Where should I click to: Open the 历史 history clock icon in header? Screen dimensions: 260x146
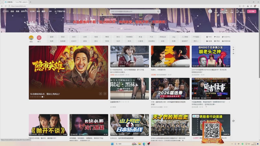coord(237,11)
